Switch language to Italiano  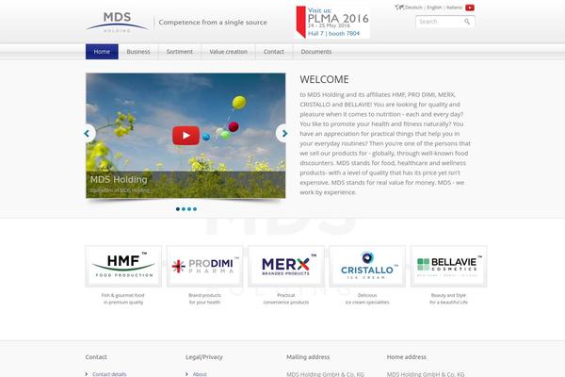click(454, 8)
